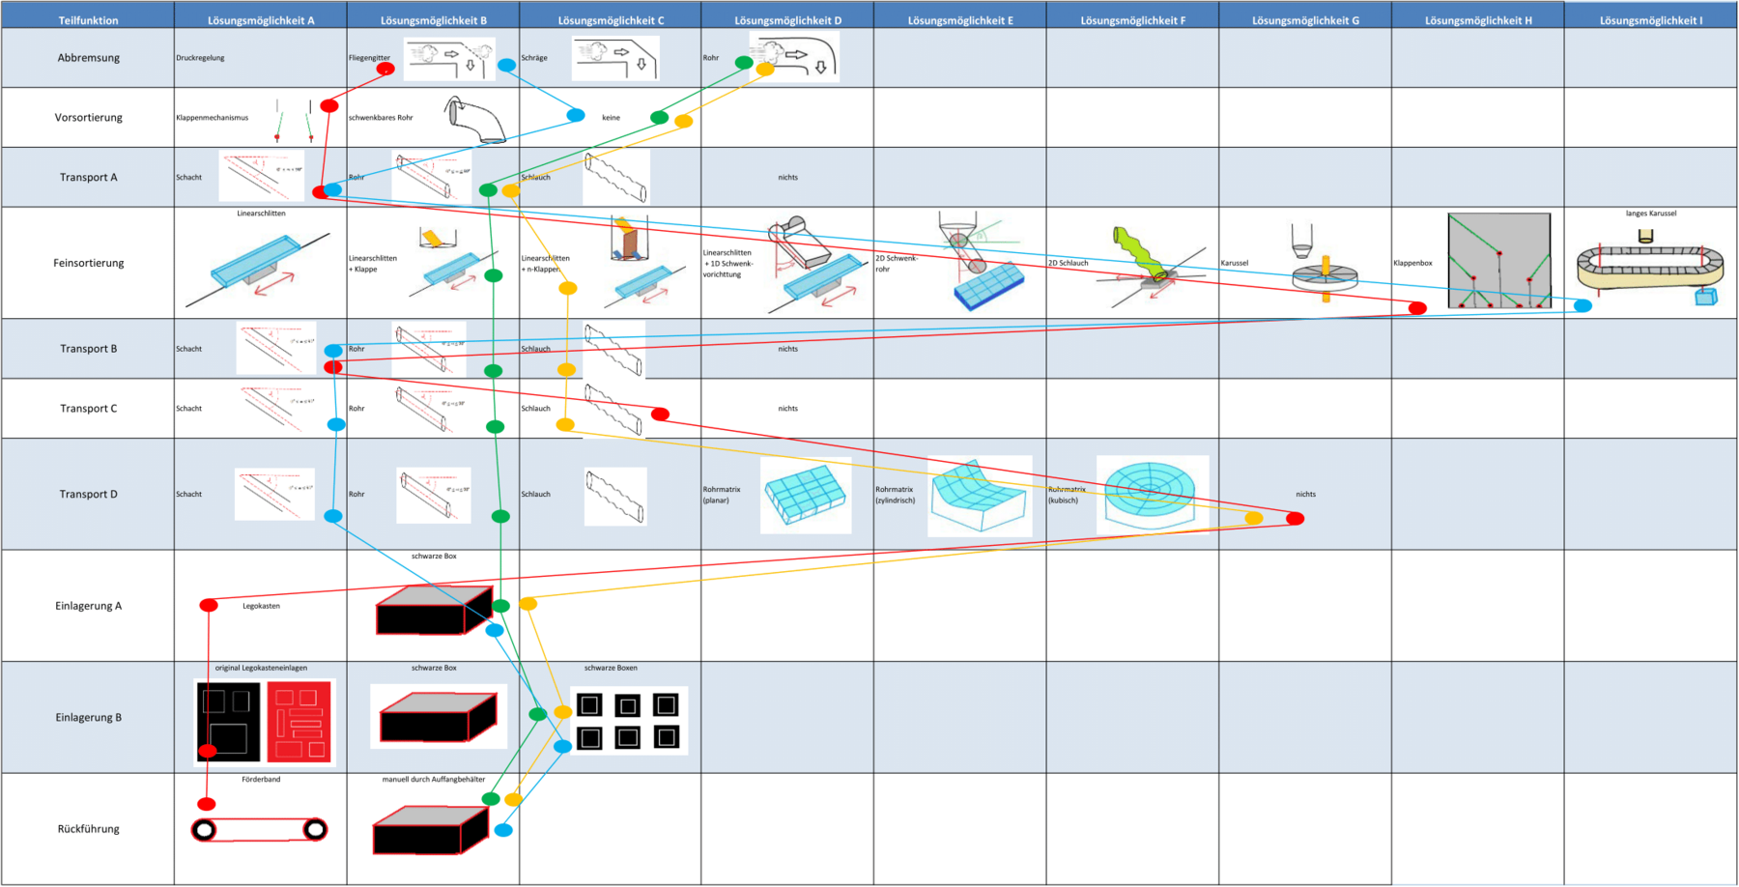Image resolution: width=1739 pixels, height=887 pixels.
Task: Click the red dot beside Legokasten
Action: pyautogui.click(x=209, y=606)
